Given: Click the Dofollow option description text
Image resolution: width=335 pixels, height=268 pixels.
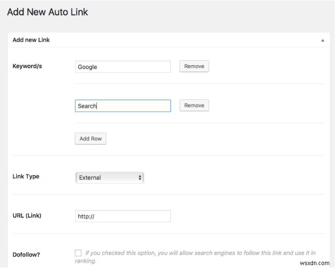Looking at the screenshot, I should (195, 257).
